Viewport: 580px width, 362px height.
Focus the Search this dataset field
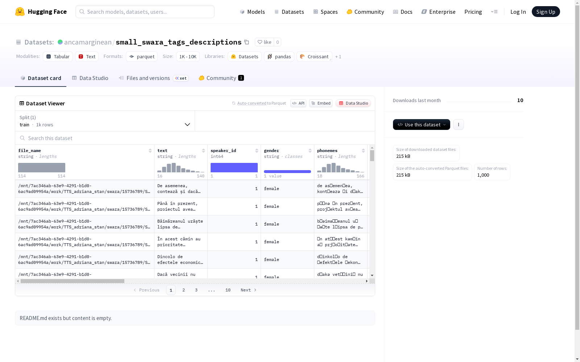click(195, 138)
